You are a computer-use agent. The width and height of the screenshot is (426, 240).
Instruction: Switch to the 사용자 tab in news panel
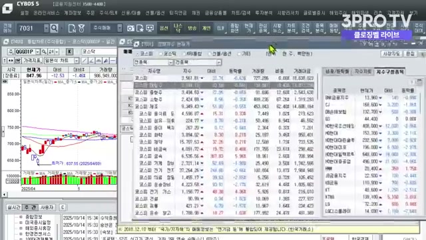click(47, 207)
